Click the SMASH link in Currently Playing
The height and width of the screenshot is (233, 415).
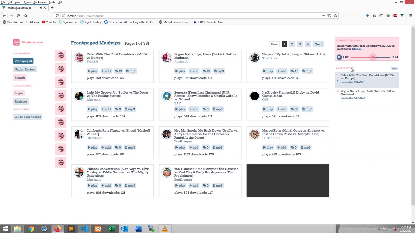[357, 49]
